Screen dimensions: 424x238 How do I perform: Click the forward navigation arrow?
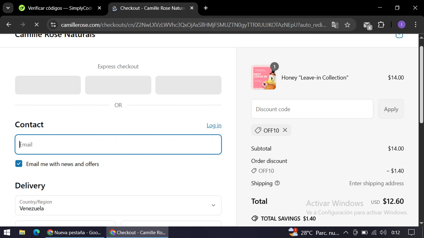(x=23, y=25)
